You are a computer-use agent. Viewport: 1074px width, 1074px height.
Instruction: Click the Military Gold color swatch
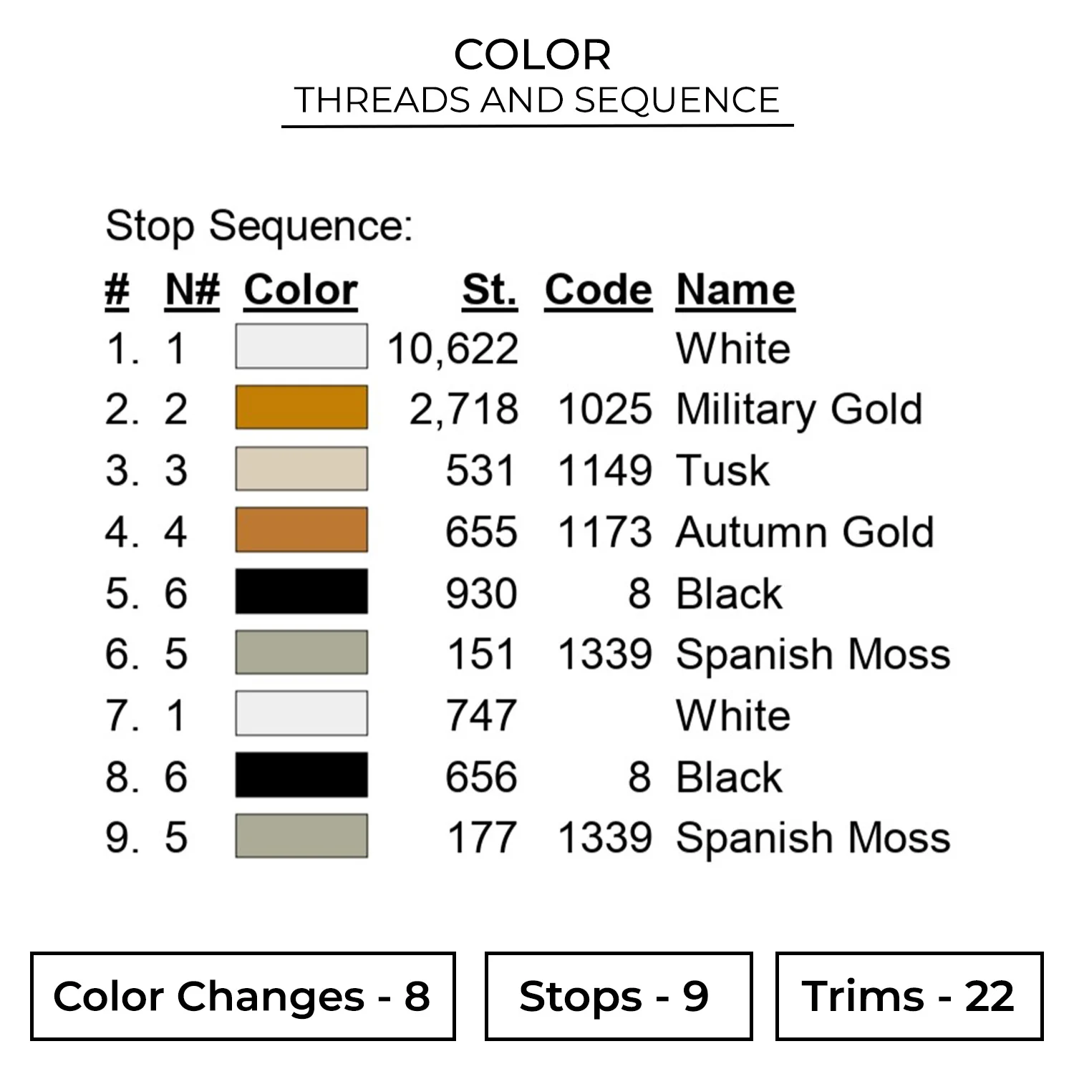click(301, 407)
